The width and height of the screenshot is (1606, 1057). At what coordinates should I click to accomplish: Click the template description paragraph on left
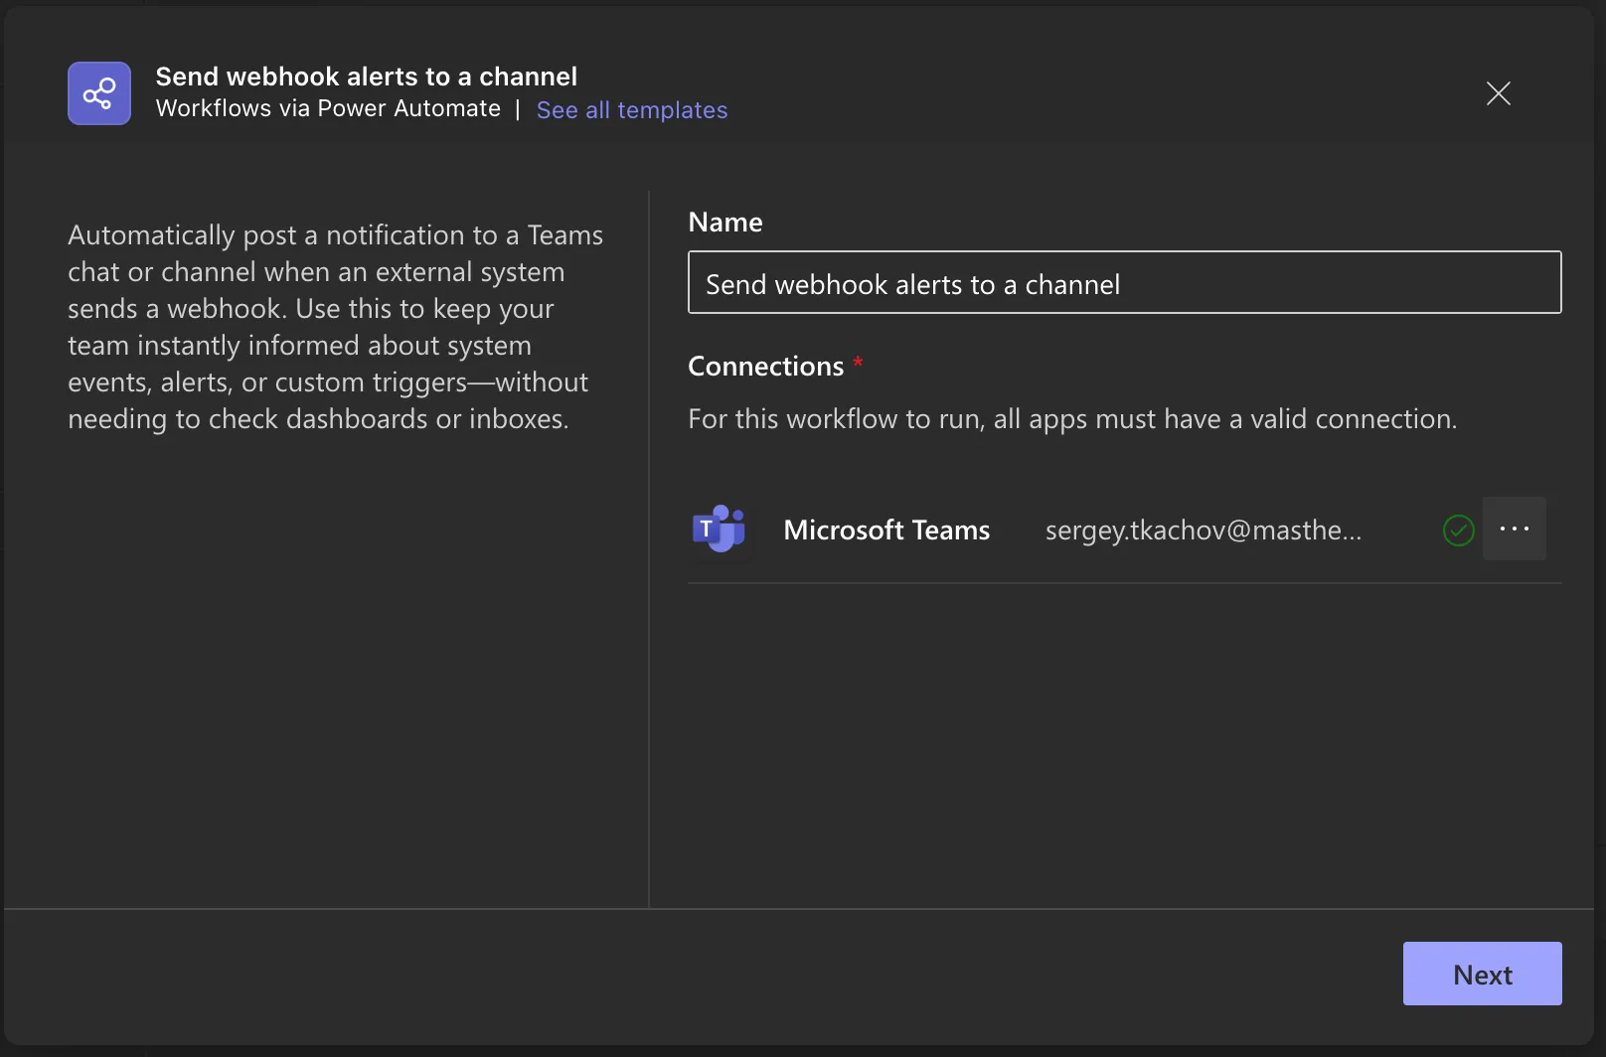pyautogui.click(x=335, y=327)
